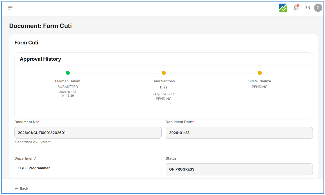Switch language using the EN selector
This screenshot has width=325, height=195.
[x=307, y=8]
